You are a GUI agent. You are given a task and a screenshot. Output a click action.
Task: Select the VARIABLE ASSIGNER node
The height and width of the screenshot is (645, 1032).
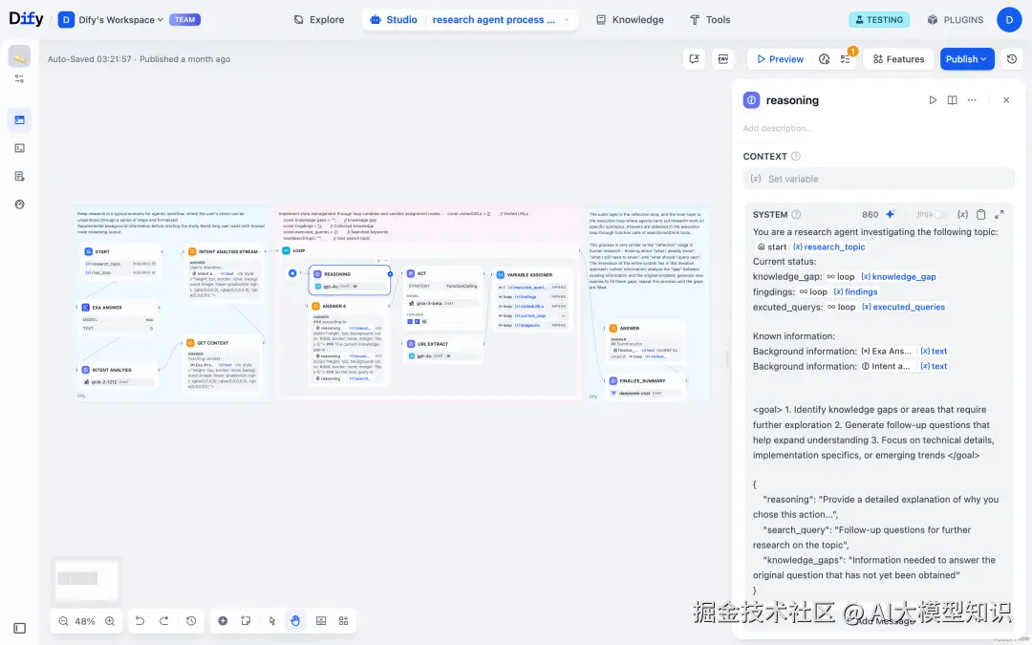[x=532, y=299]
